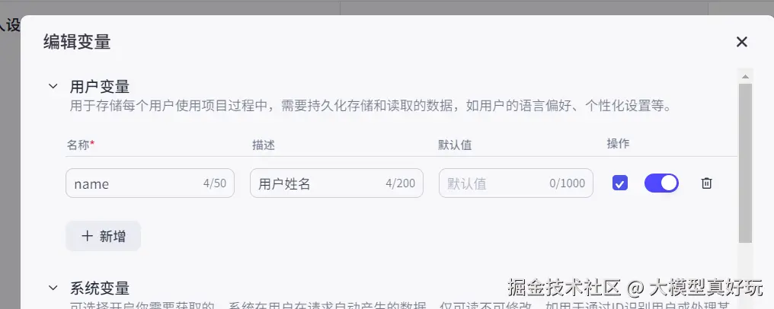Add a variable with the 新增 button
This screenshot has width=774, height=309.
click(x=103, y=236)
